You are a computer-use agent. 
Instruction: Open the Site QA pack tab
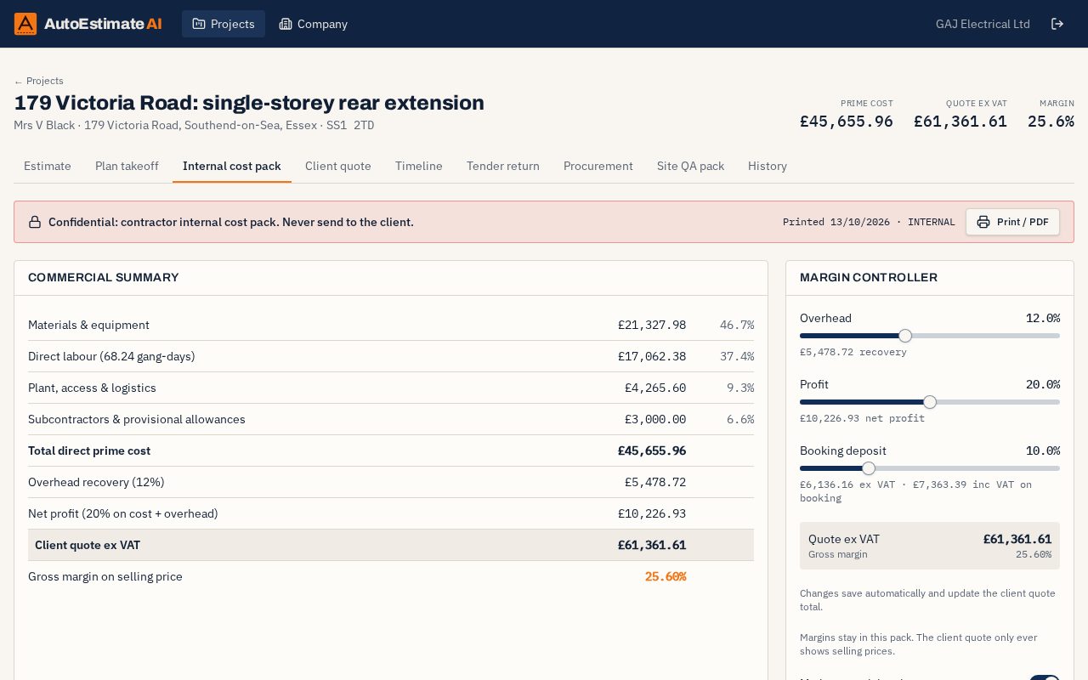pyautogui.click(x=691, y=166)
